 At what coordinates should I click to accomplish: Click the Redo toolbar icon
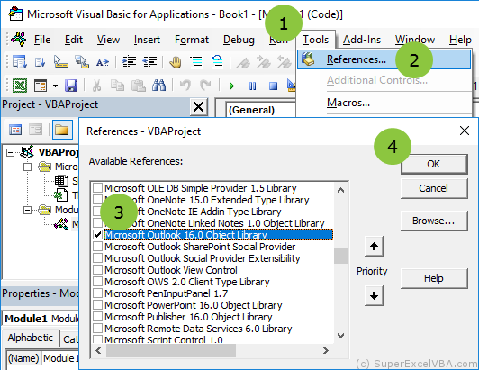coord(205,86)
